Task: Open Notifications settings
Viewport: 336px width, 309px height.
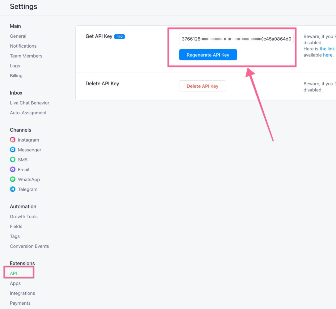Action: 23,46
